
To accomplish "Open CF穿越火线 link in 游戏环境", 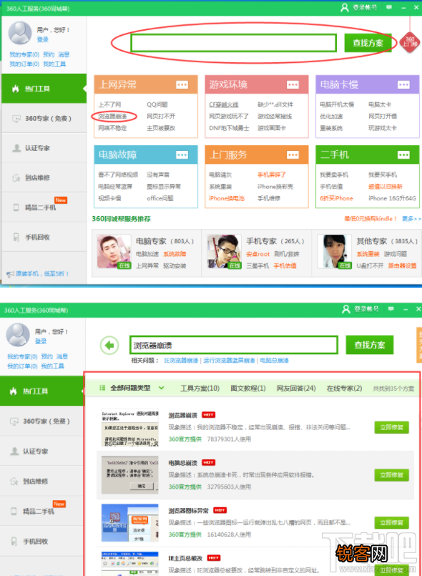I will 224,104.
